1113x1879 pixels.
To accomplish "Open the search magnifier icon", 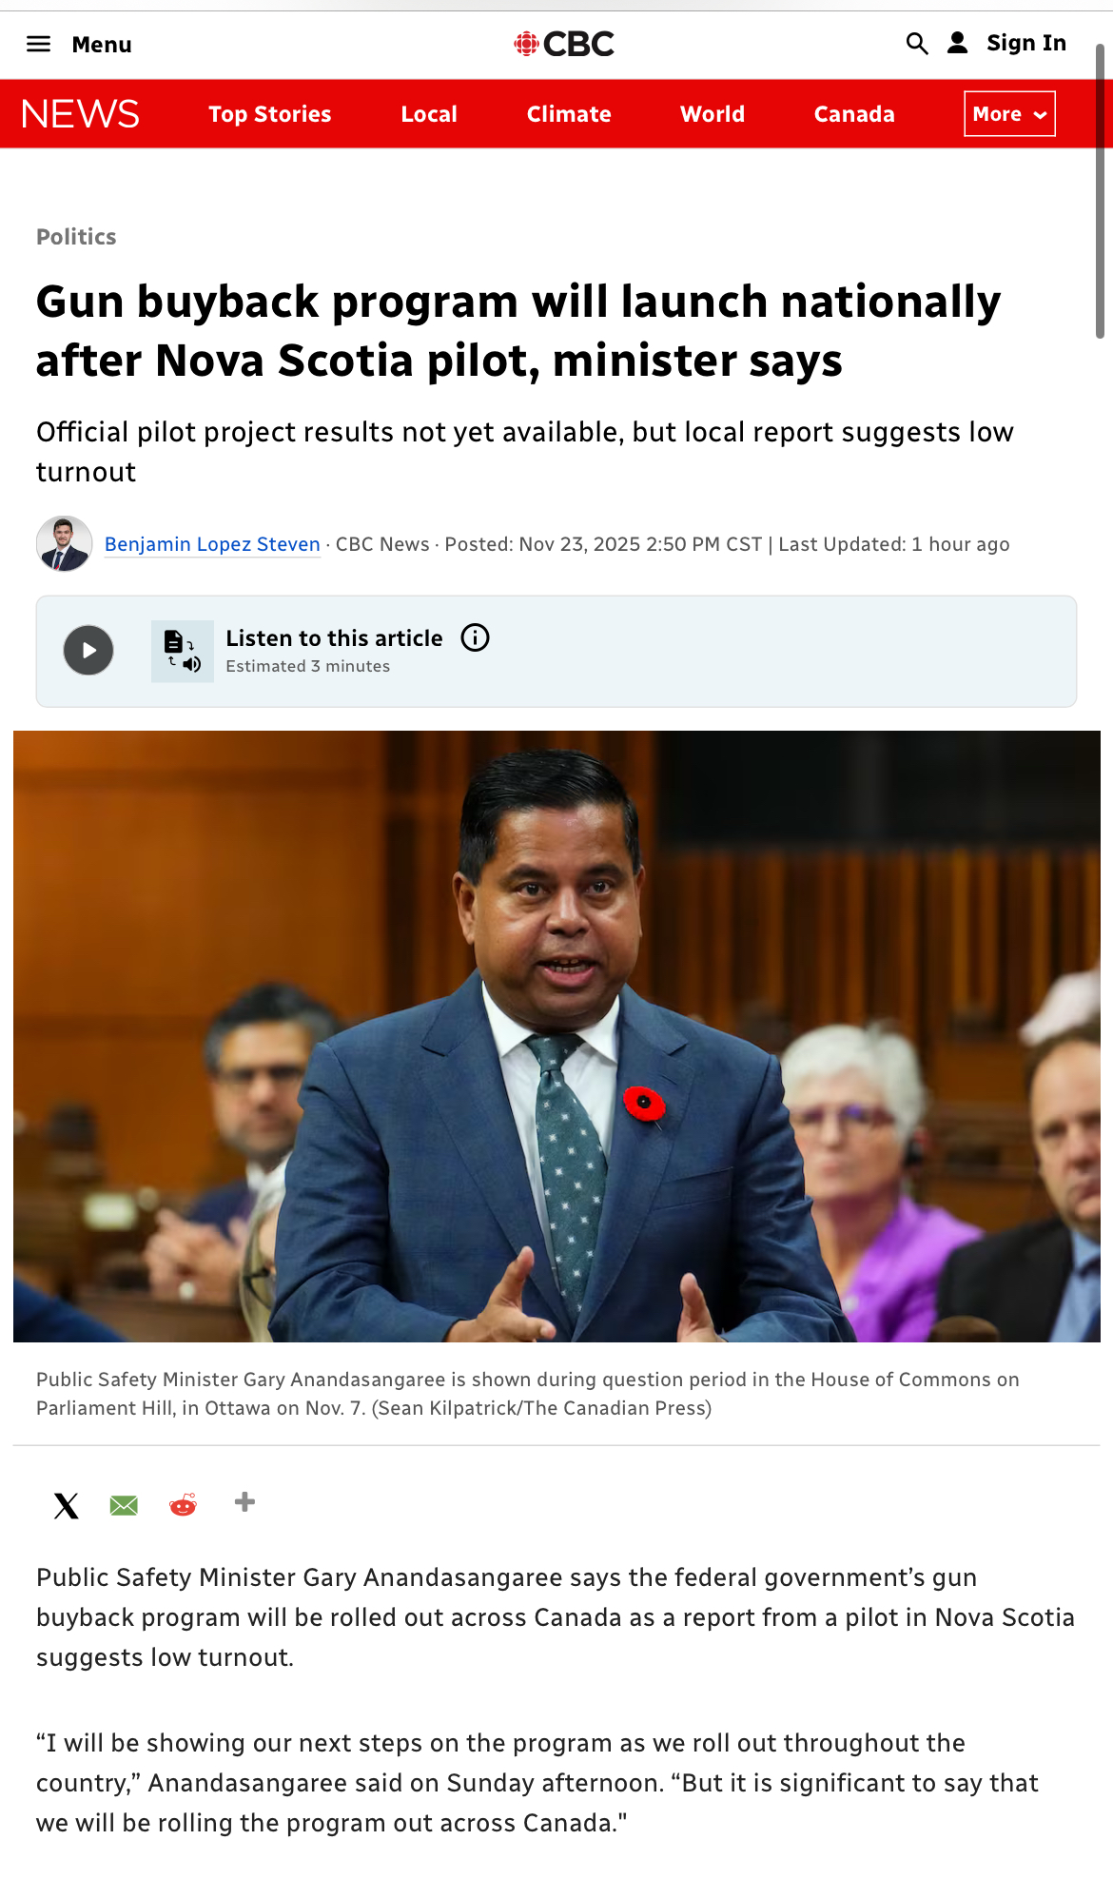I will (916, 44).
